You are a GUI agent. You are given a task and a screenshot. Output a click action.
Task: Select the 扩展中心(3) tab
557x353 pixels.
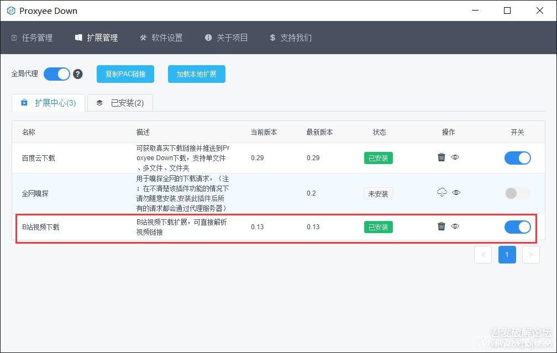(x=49, y=103)
